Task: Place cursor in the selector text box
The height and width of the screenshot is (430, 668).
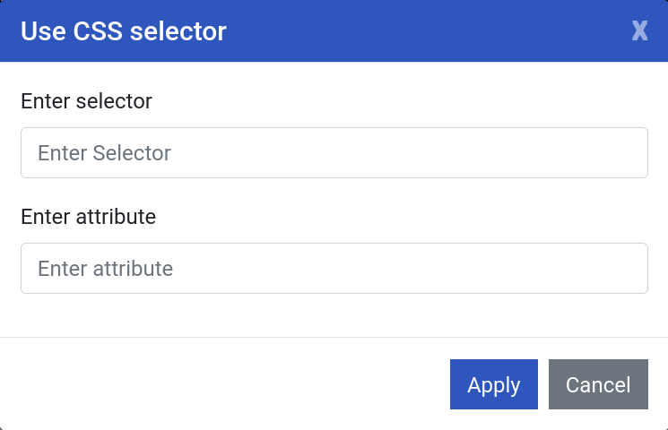Action: point(334,153)
